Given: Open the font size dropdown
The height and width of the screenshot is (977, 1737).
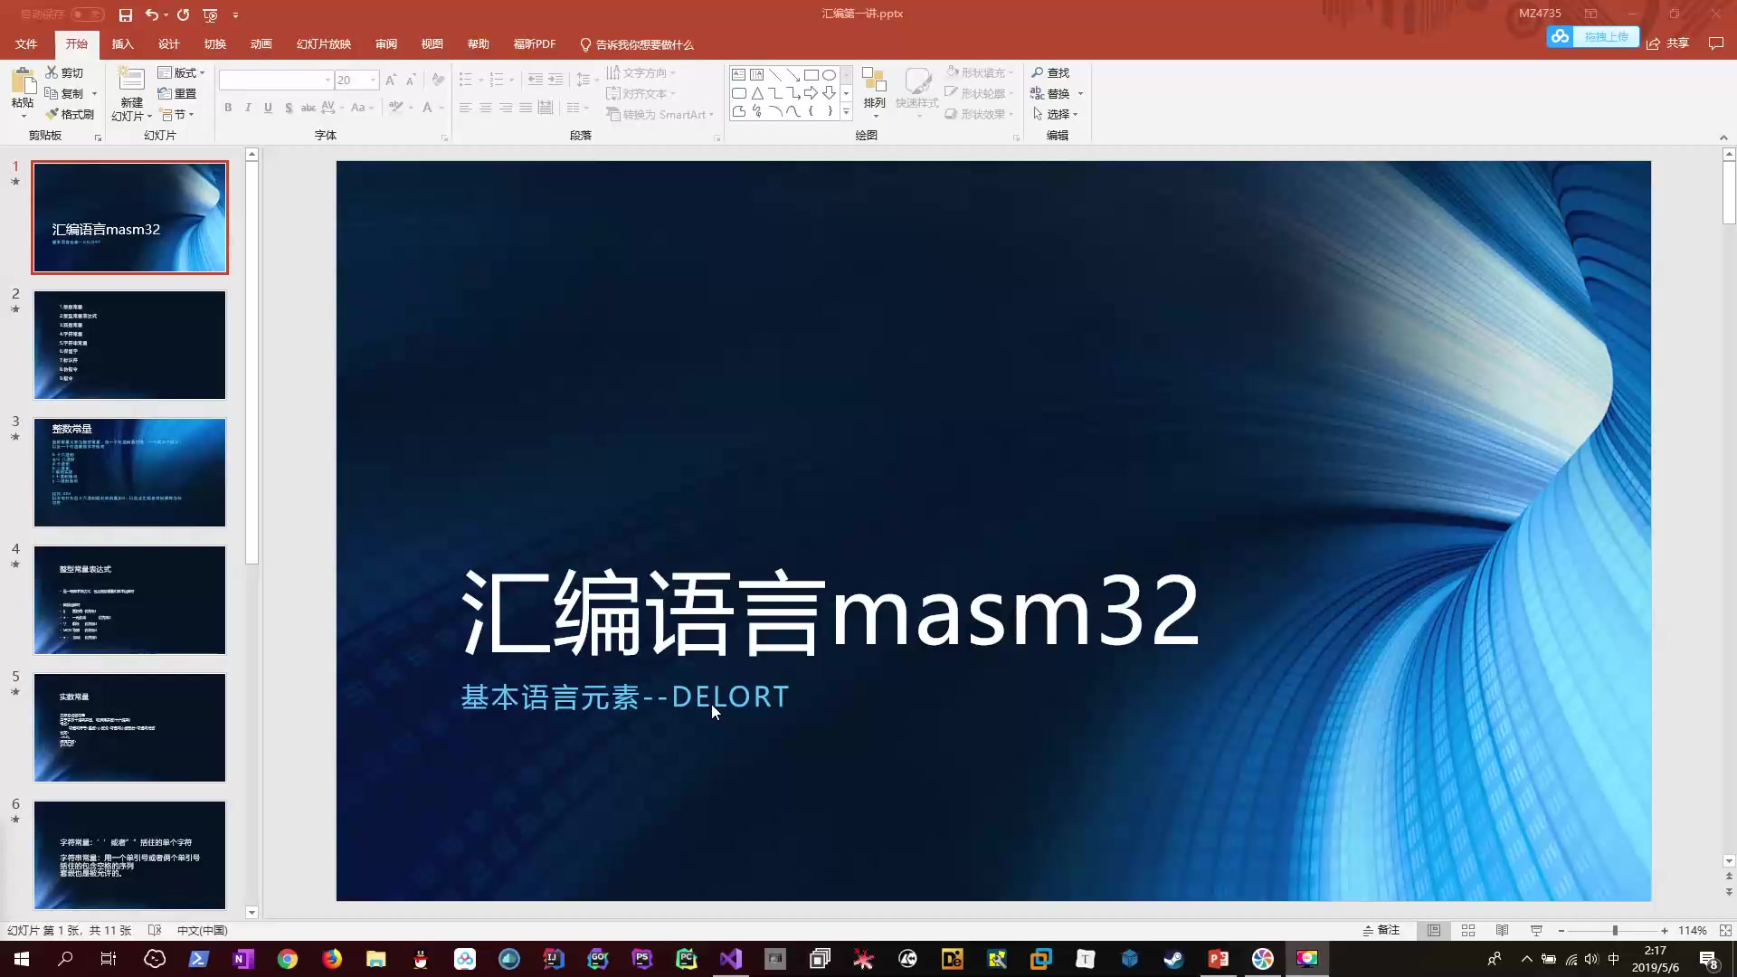Looking at the screenshot, I should coord(373,80).
